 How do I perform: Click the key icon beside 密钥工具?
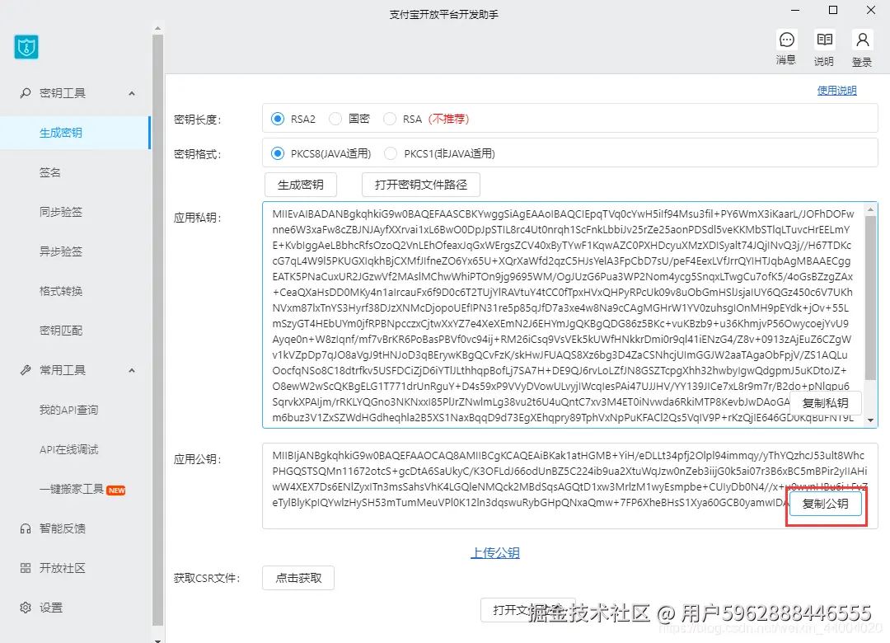25,93
